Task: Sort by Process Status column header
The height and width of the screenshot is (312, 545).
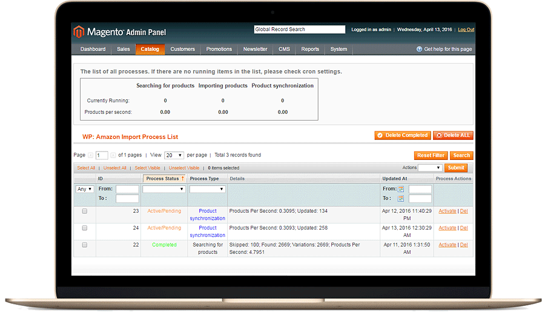Action: [162, 179]
